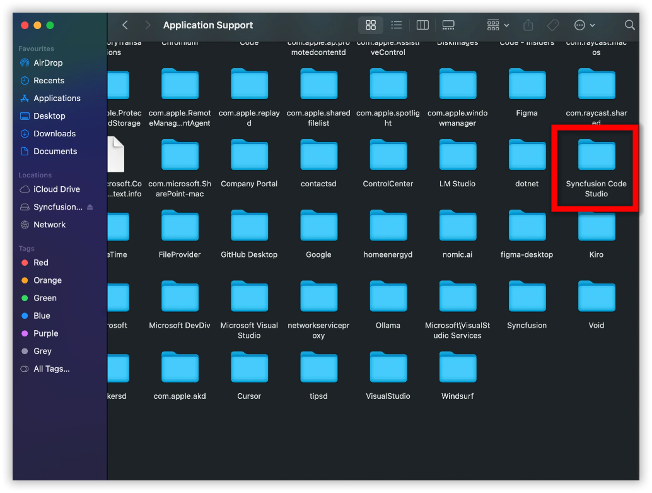Open the More actions ellipsis dropdown
Screen dimensions: 652x493
[x=585, y=25]
